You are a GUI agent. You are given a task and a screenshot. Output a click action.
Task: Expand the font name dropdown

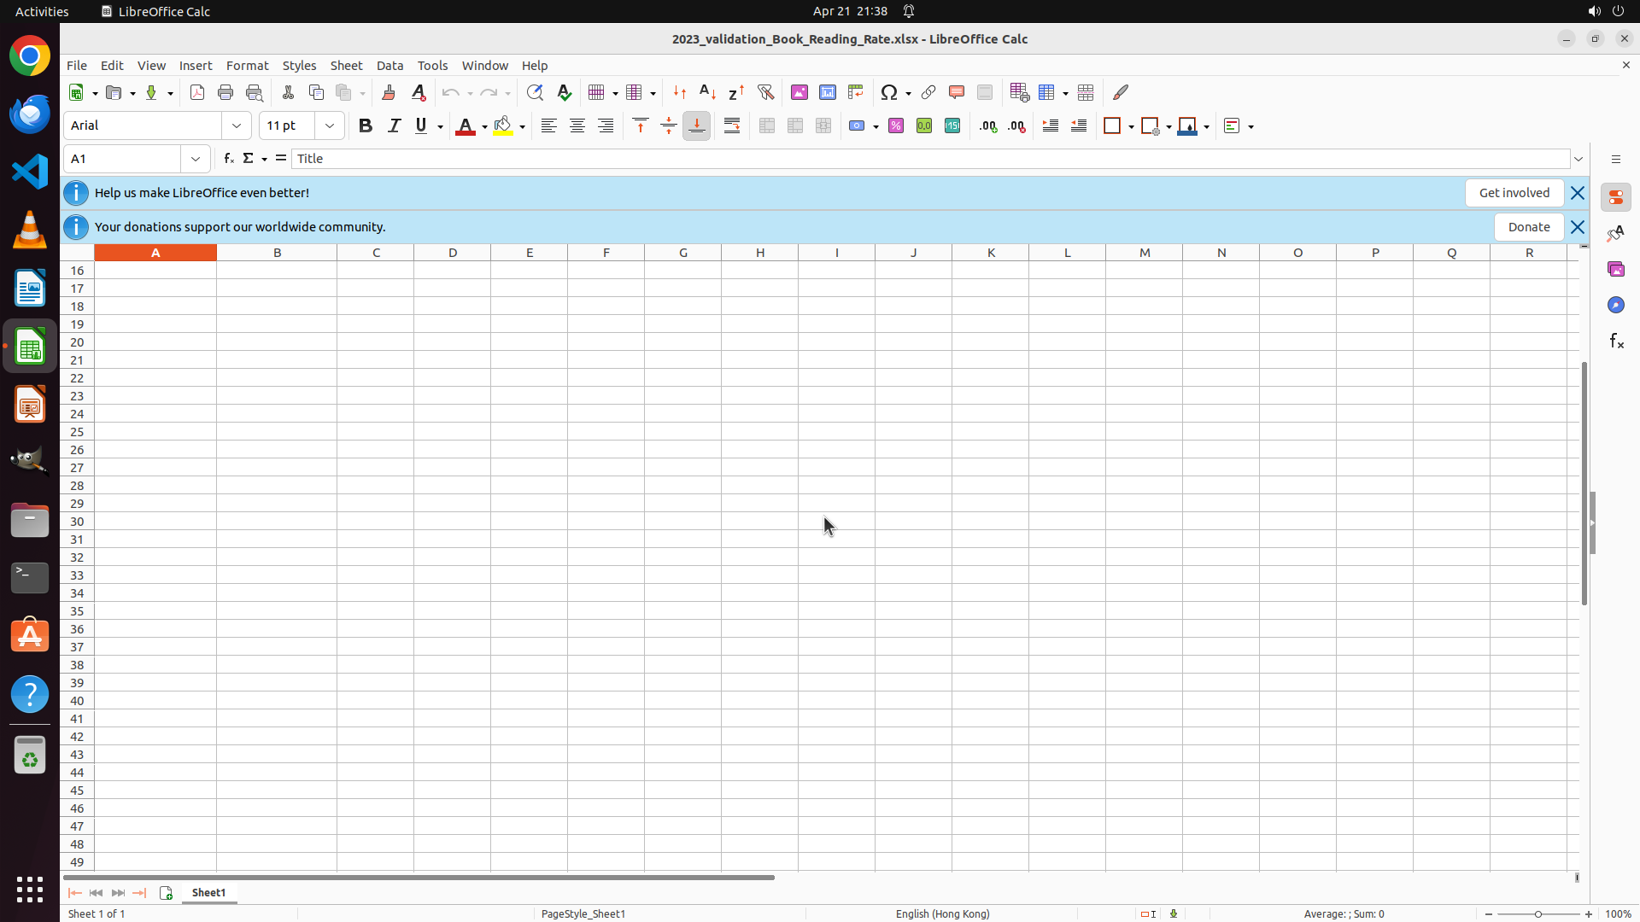237,125
